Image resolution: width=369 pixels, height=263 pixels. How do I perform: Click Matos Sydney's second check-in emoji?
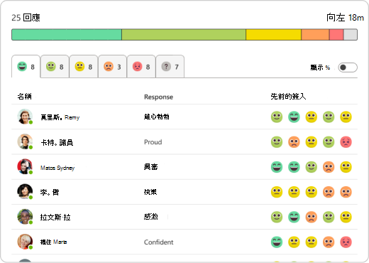[294, 167]
